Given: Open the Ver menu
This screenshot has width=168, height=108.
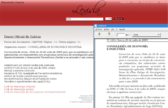Looking at the screenshot, I should click(x=113, y=29).
